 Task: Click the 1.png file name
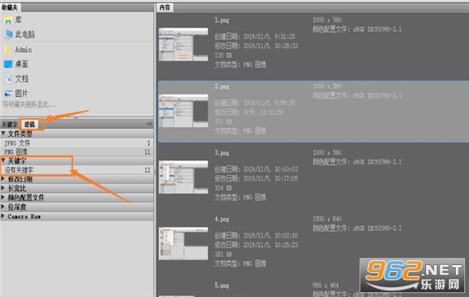coord(222,20)
